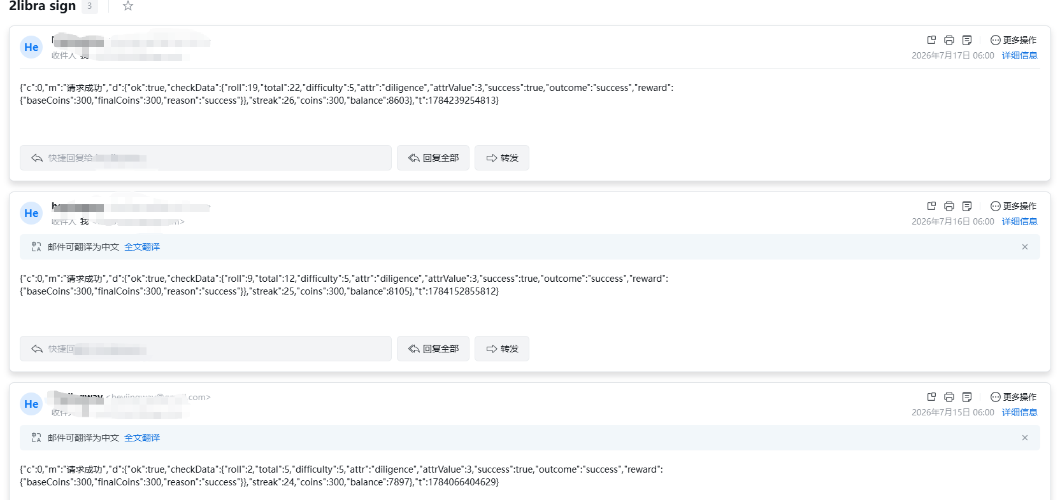Open in new window icon, July 16 email

pos(931,206)
